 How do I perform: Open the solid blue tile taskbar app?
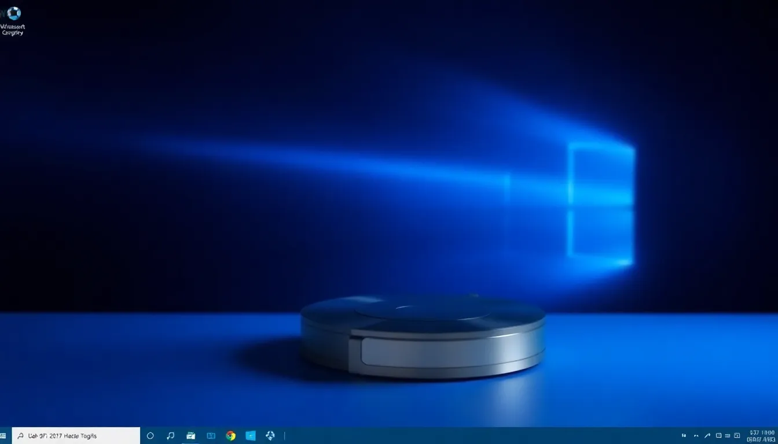251,436
